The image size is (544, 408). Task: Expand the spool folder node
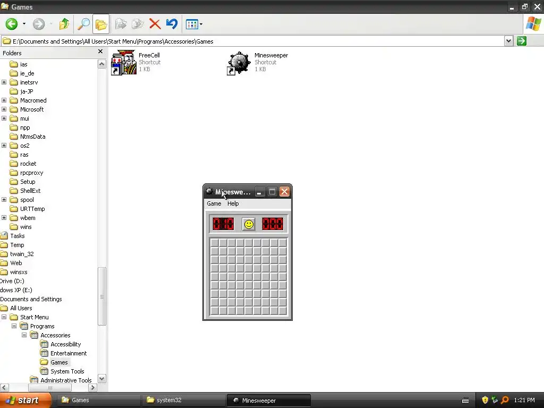tap(4, 200)
